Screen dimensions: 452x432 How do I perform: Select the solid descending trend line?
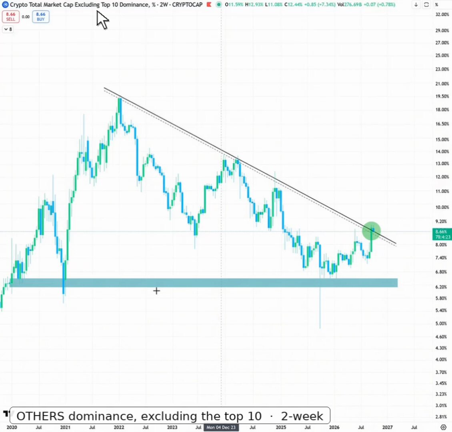(250, 166)
